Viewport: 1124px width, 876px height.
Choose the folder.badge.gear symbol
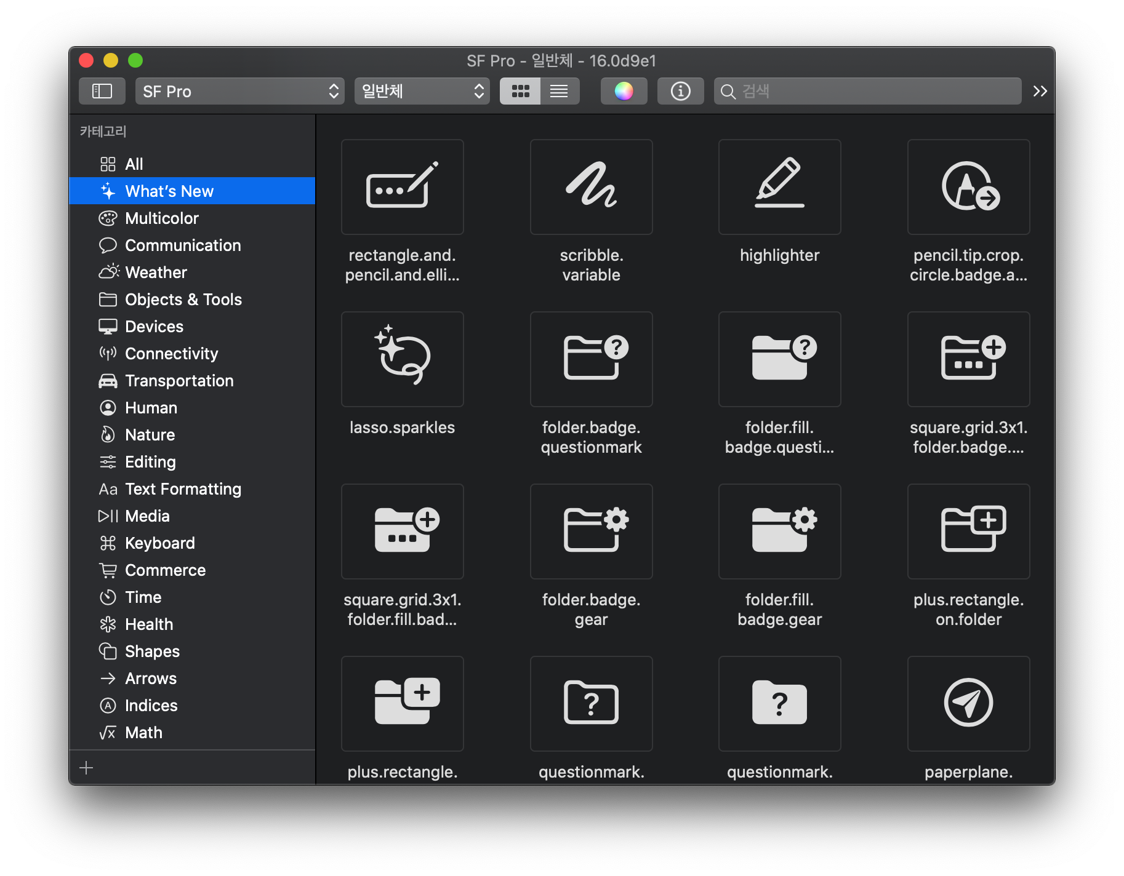[592, 532]
